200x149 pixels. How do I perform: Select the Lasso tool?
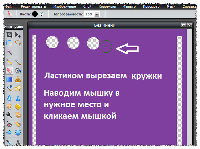click(18, 43)
